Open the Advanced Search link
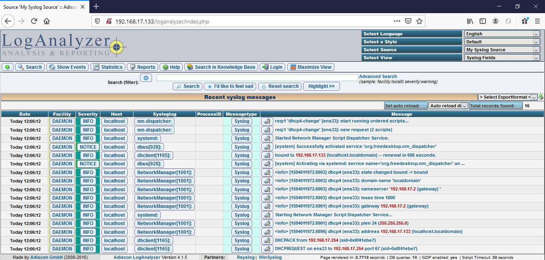545x260 pixels. tap(378, 76)
